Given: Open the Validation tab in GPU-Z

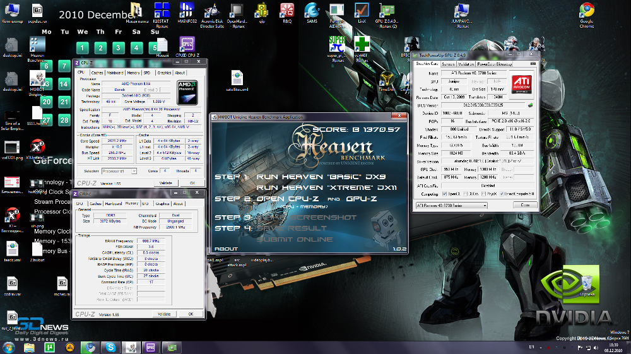Looking at the screenshot, I should [466, 64].
